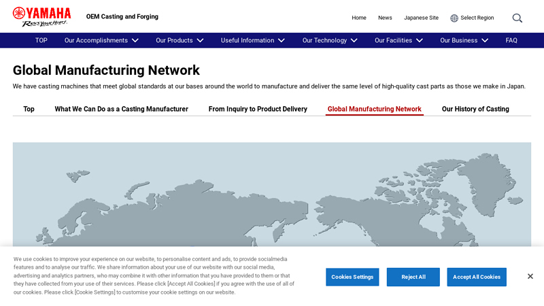Expand Our Business chevron
The height and width of the screenshot is (306, 544).
(x=485, y=41)
